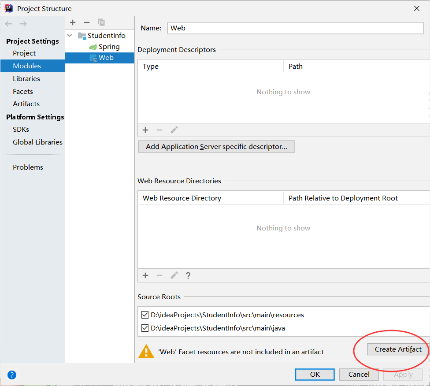Open Artifacts settings section
Viewport: 430px width, 386px height.
tap(26, 104)
